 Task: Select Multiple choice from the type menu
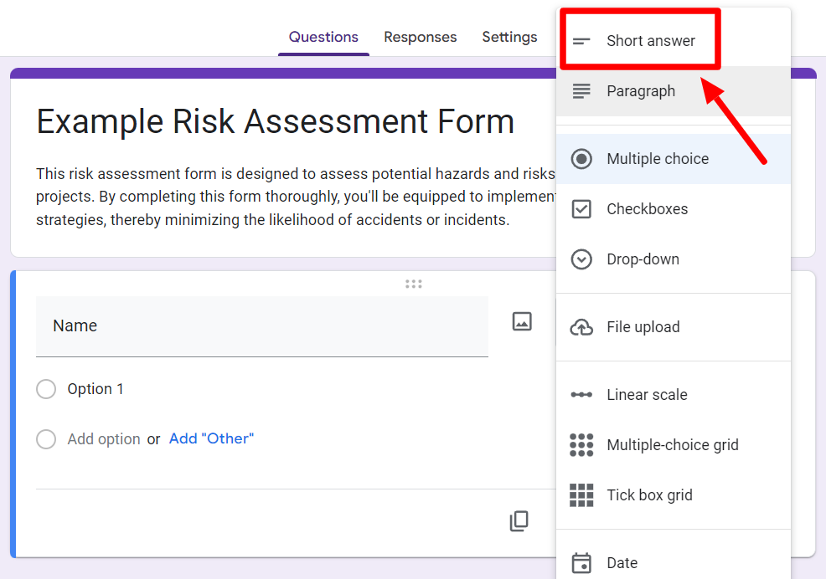[x=674, y=159]
